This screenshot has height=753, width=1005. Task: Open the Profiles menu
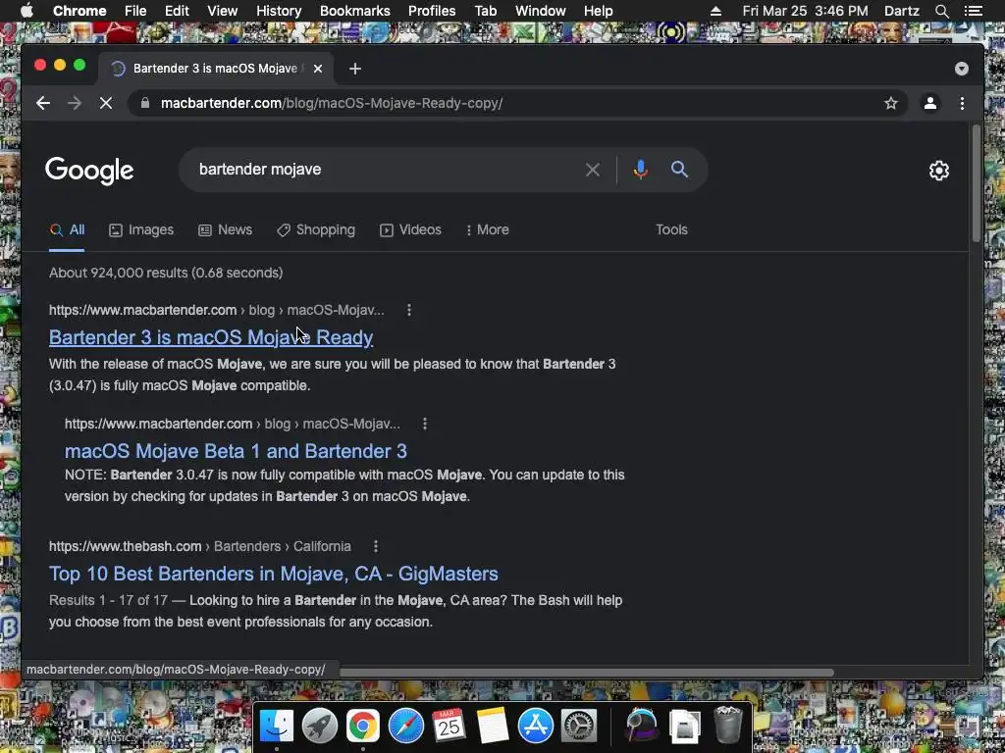coord(432,11)
